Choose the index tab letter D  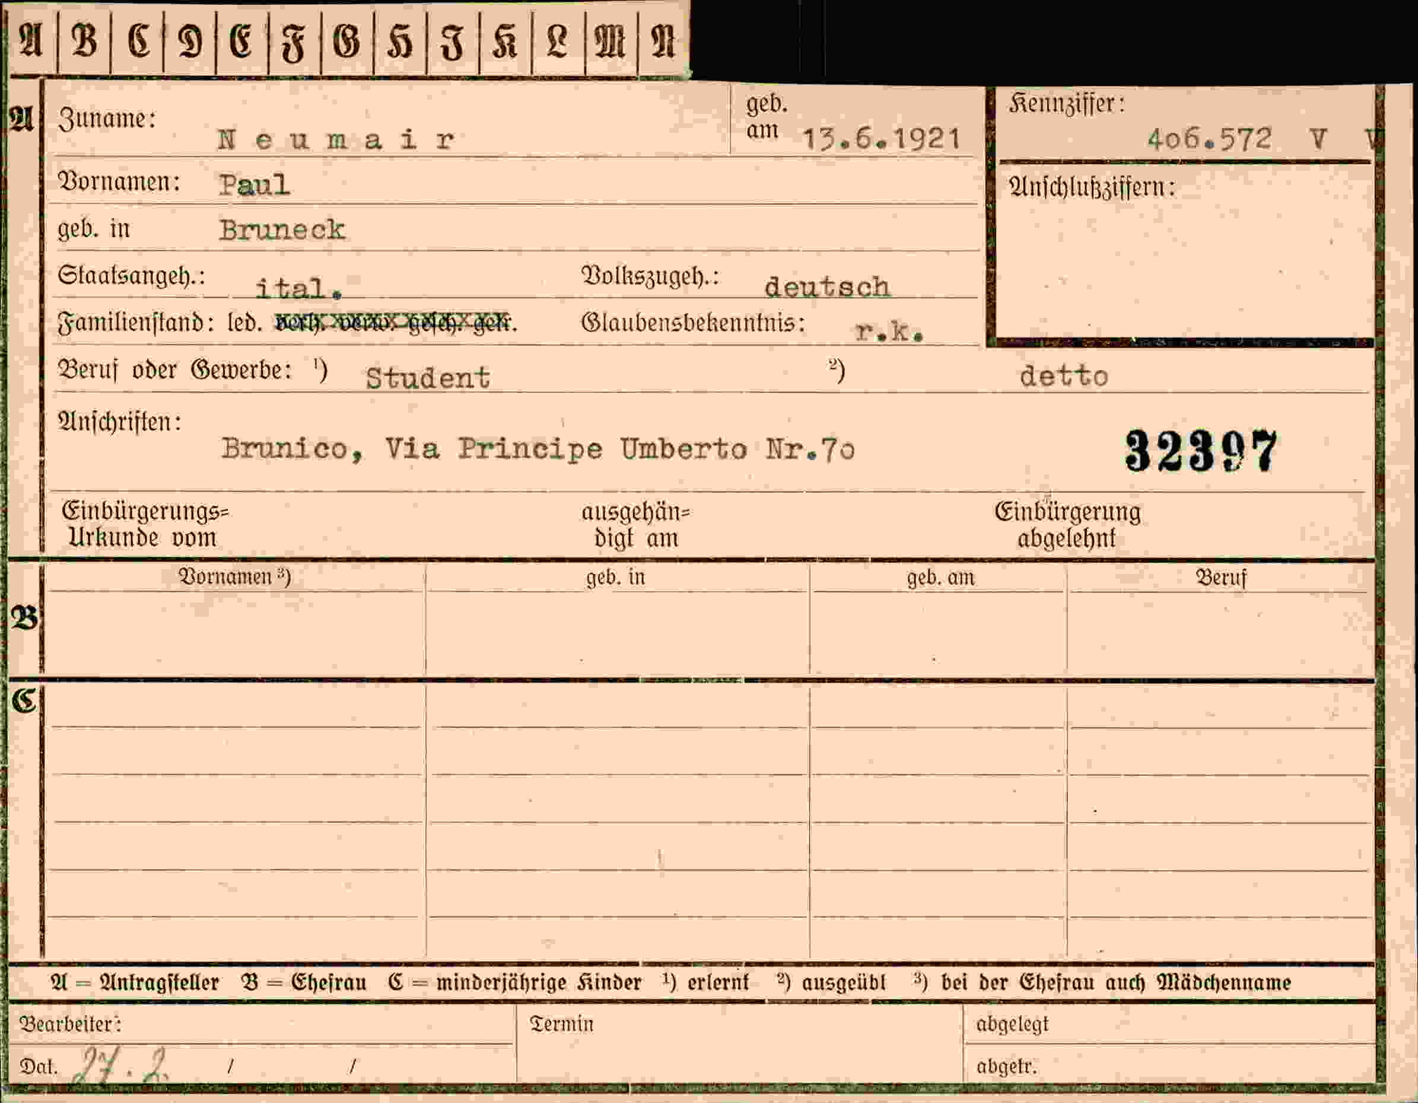(x=190, y=42)
